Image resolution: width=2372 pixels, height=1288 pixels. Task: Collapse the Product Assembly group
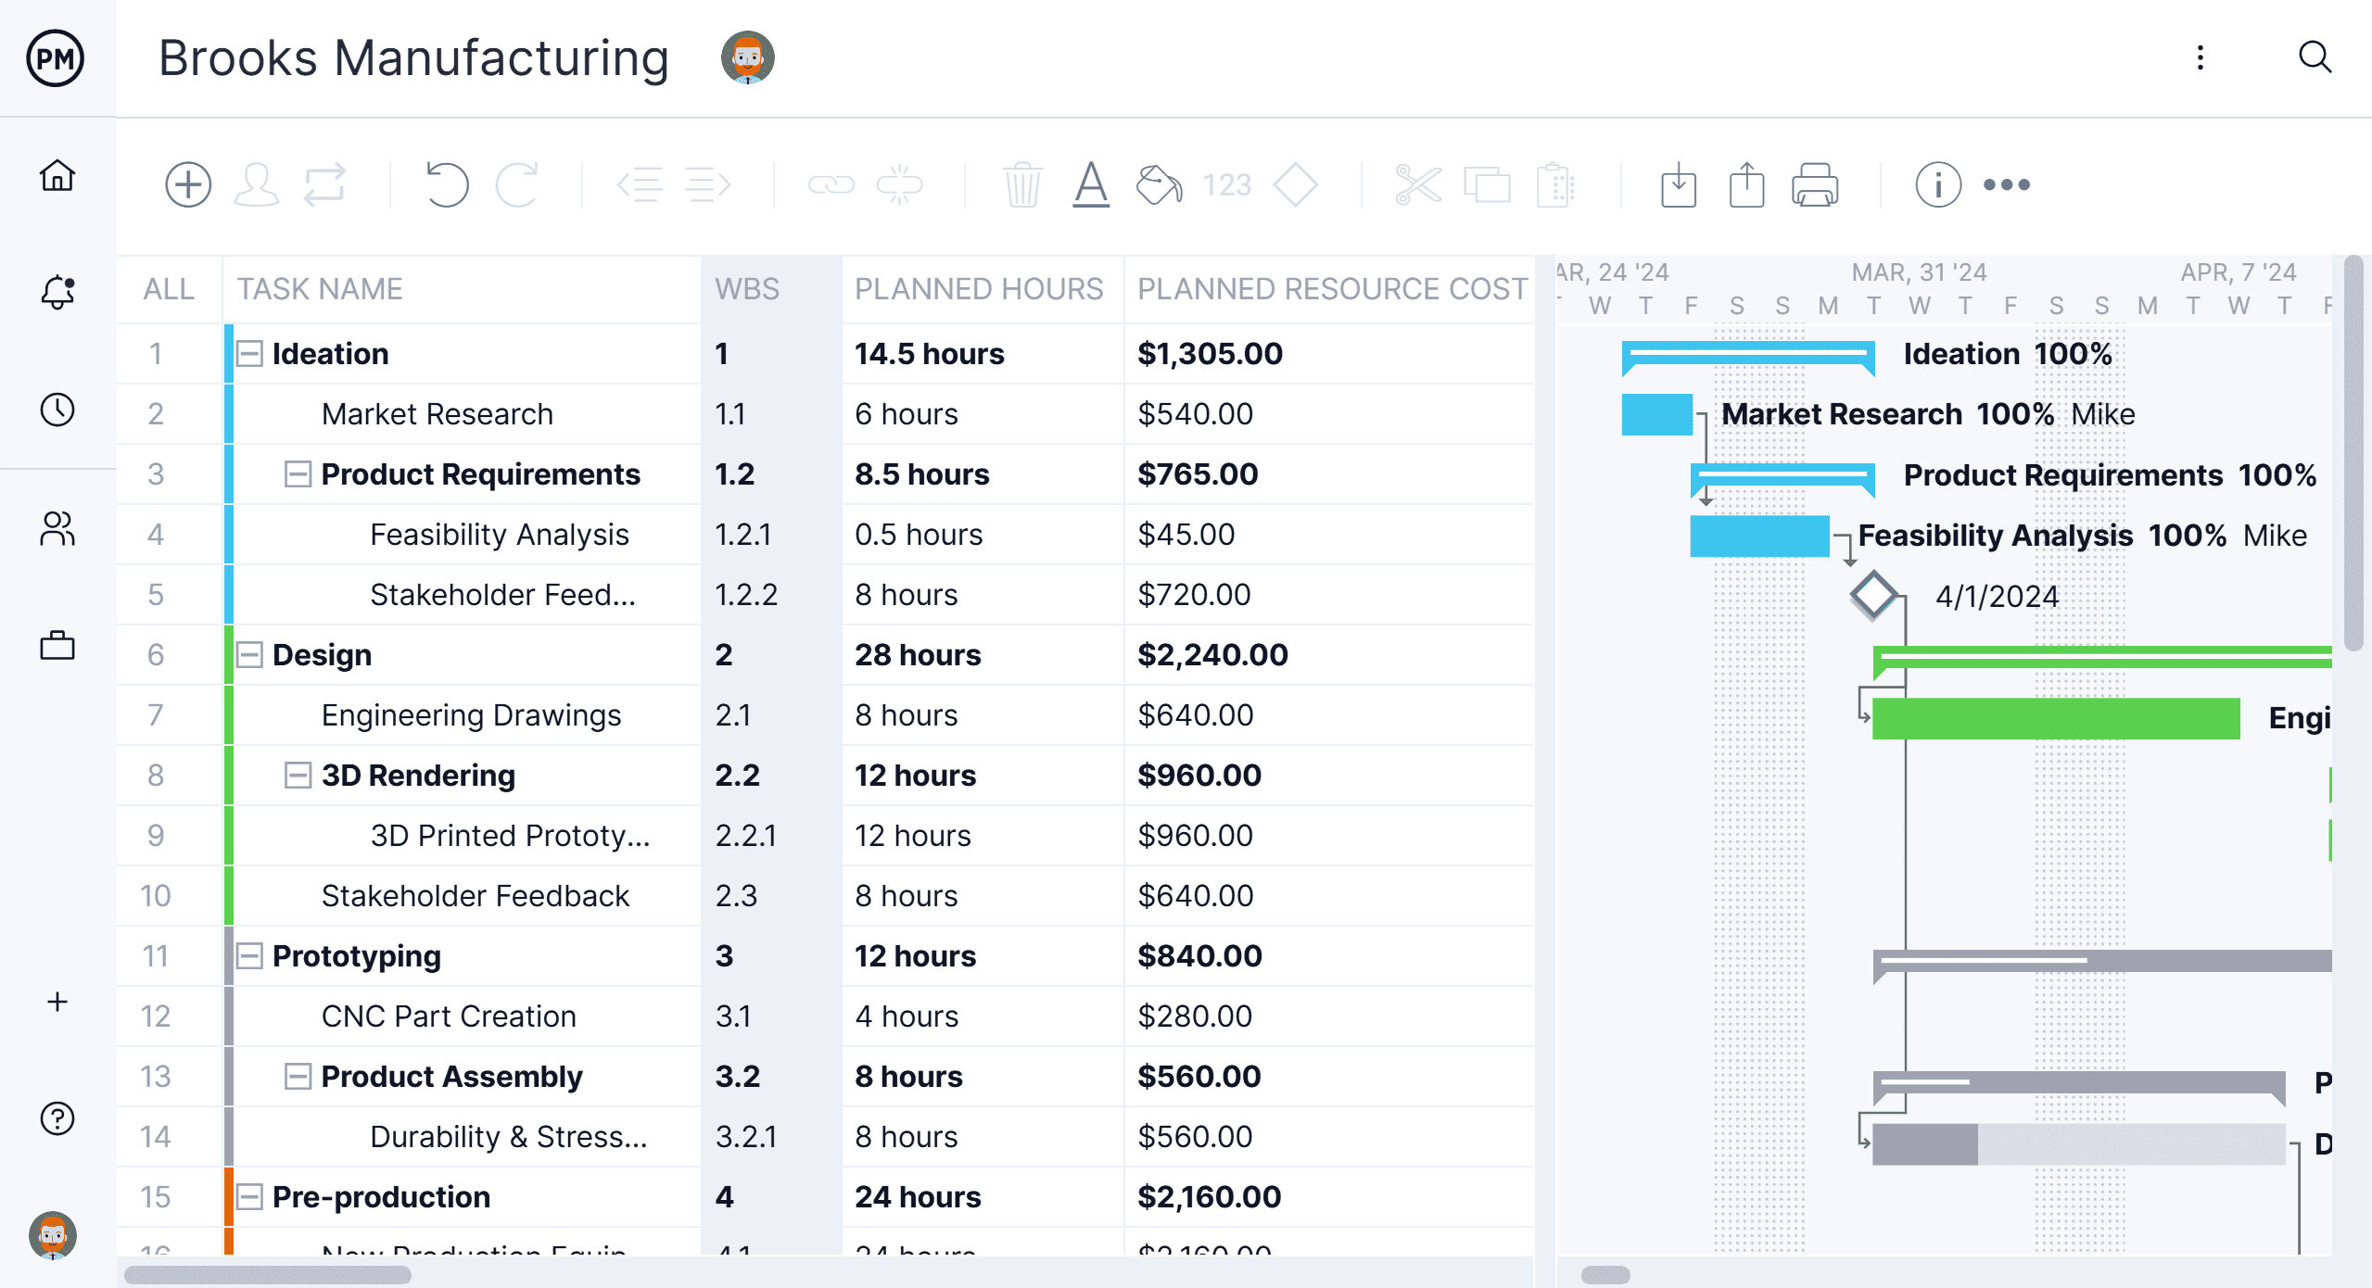coord(297,1076)
